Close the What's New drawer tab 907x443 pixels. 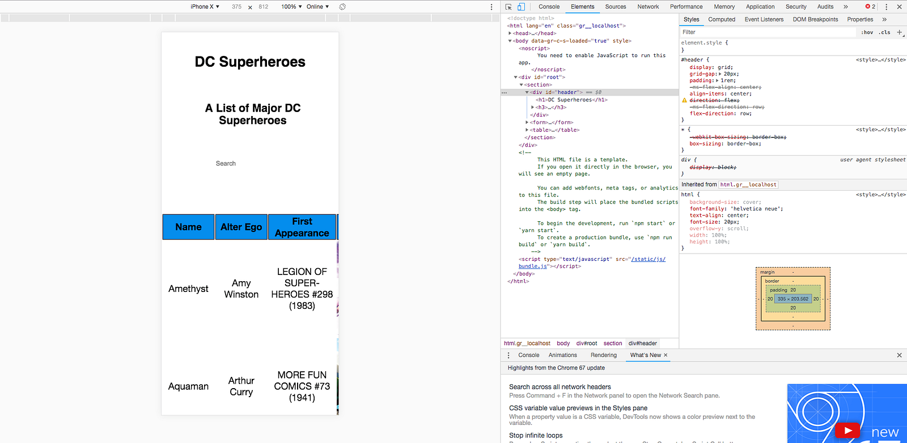666,355
